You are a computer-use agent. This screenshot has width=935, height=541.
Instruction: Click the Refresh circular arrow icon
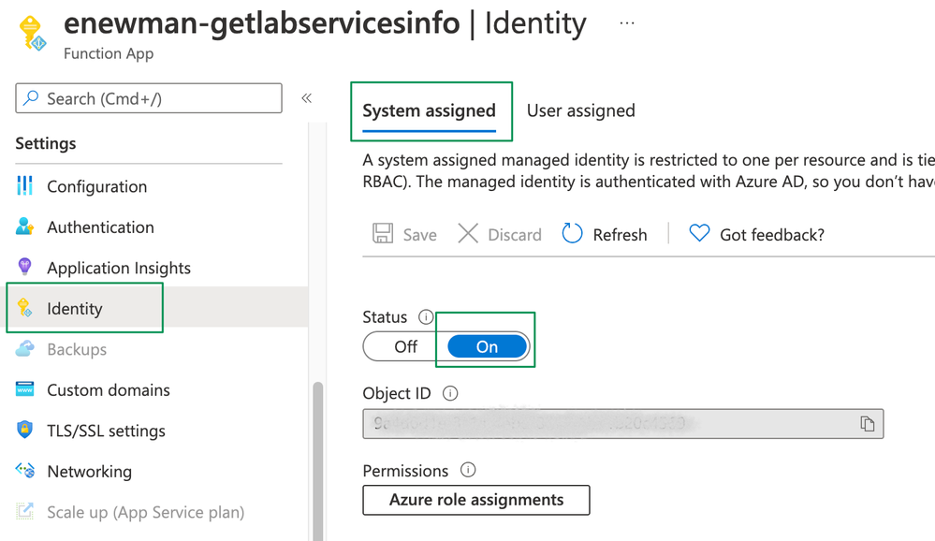[x=572, y=233]
